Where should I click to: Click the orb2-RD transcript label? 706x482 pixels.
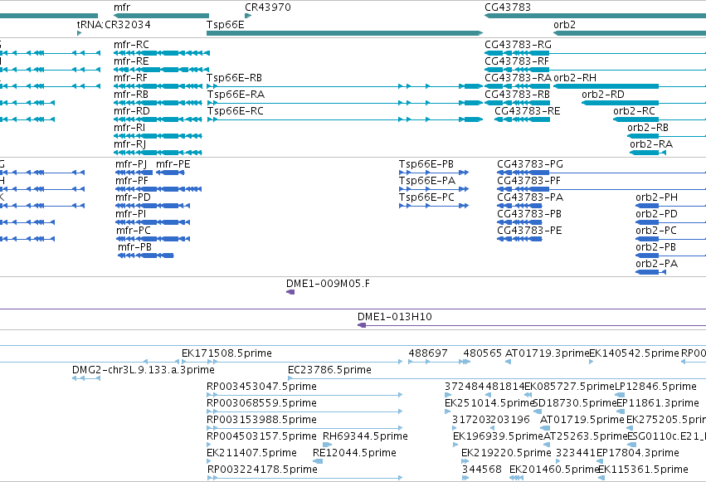click(603, 95)
